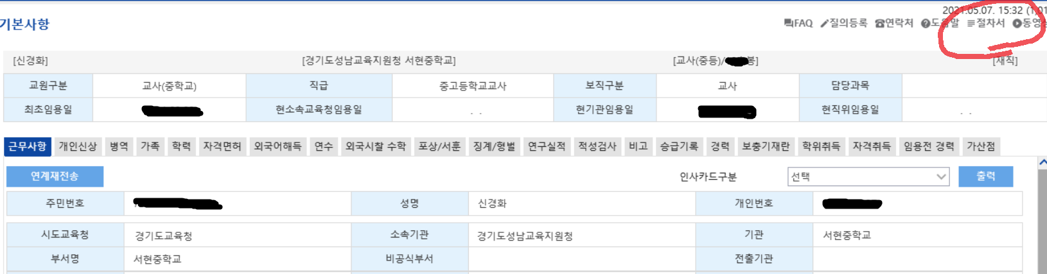Go to the 징계/형벌 tab
This screenshot has height=274, width=1047.
[494, 146]
